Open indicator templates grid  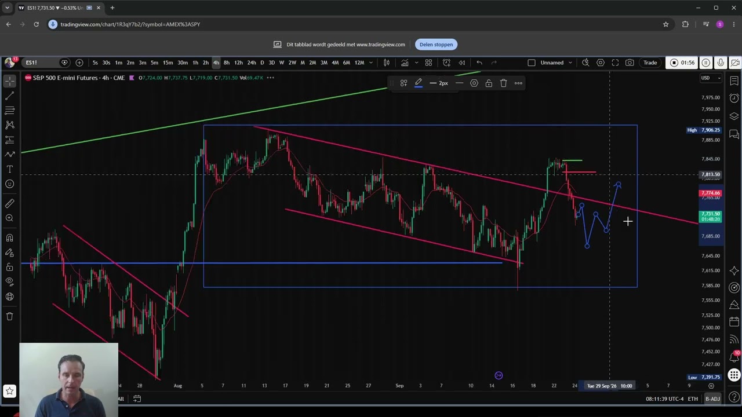tap(429, 63)
